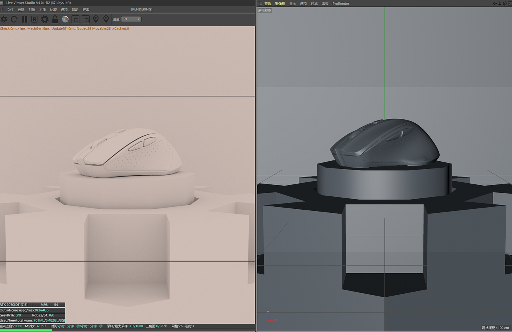Toggle the viewport maximize view icon
Viewport: 512px width, 332px height.
509,4
